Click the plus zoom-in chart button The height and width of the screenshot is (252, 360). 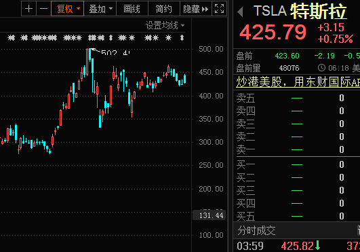28,9
